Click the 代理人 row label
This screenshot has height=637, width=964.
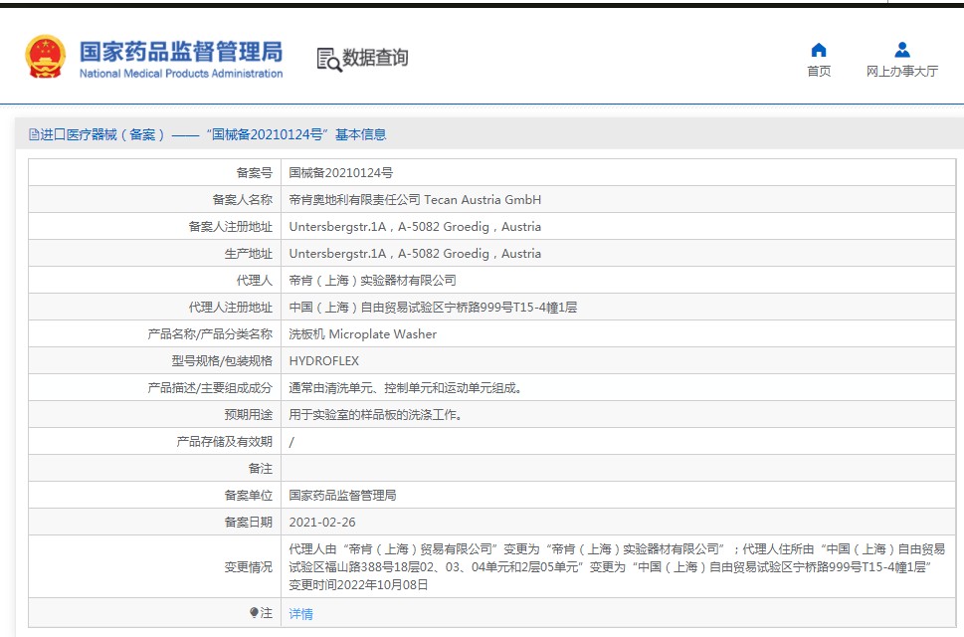click(x=254, y=281)
